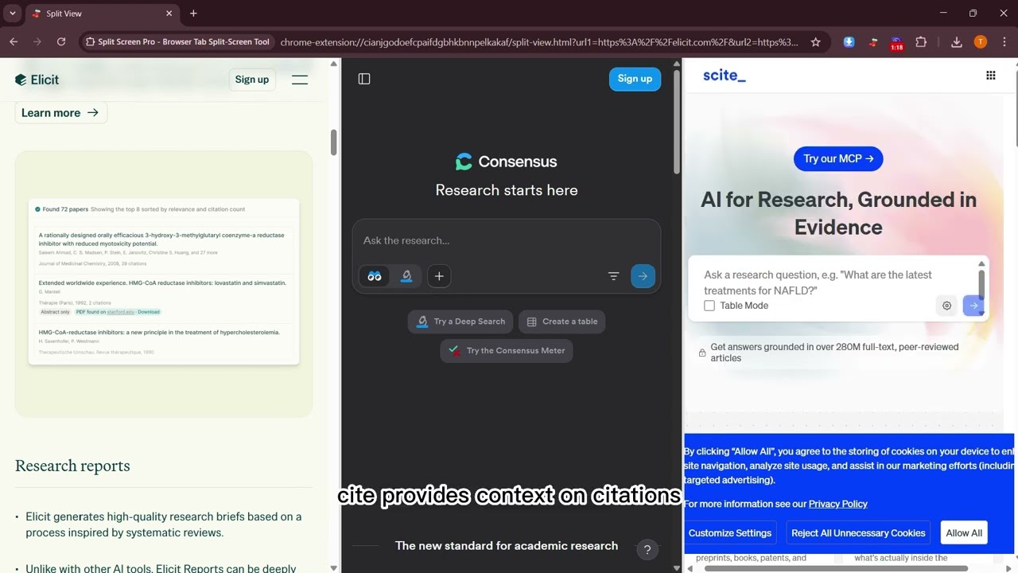Toggle the Consensus sidebar panel icon

pos(364,79)
